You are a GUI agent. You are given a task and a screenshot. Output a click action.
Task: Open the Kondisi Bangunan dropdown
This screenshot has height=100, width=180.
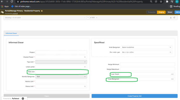point(61,77)
